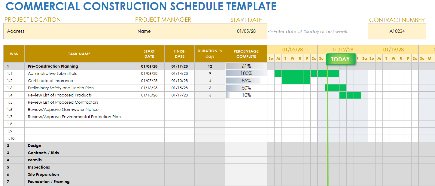Click the 85% progress bar cell
The height and width of the screenshot is (186, 435).
pos(246,81)
